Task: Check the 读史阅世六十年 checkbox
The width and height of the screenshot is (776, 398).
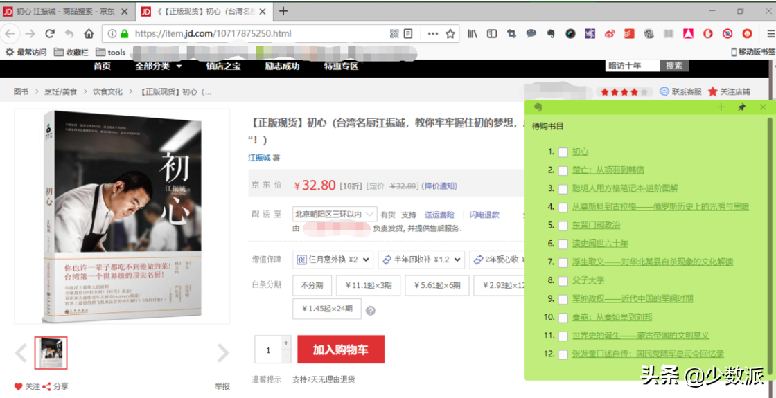Action: pyautogui.click(x=563, y=244)
